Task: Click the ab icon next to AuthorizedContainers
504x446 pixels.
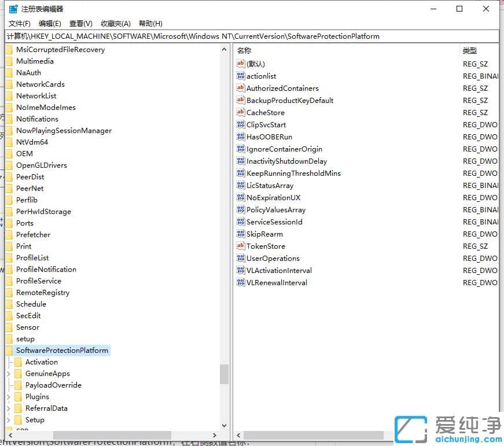Action: (241, 88)
